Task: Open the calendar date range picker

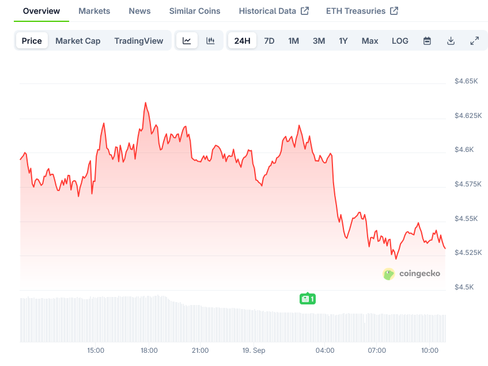Action: [427, 41]
